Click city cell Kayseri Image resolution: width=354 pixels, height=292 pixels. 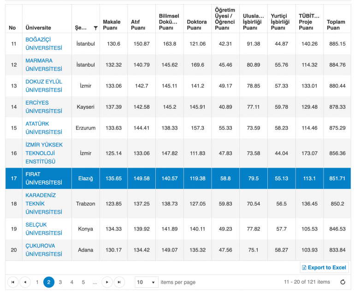point(86,107)
